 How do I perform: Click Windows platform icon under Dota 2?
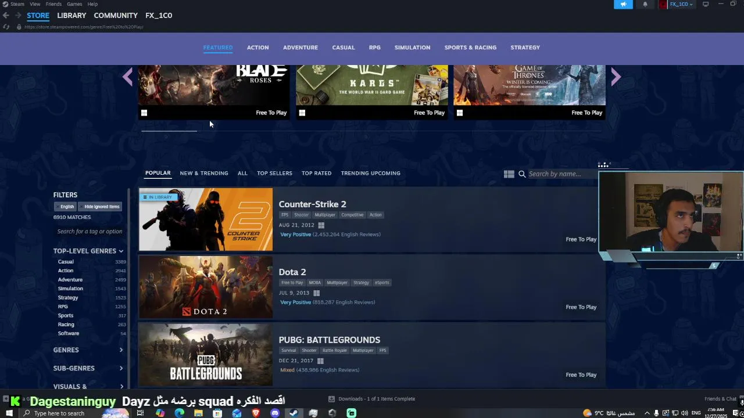click(x=316, y=293)
